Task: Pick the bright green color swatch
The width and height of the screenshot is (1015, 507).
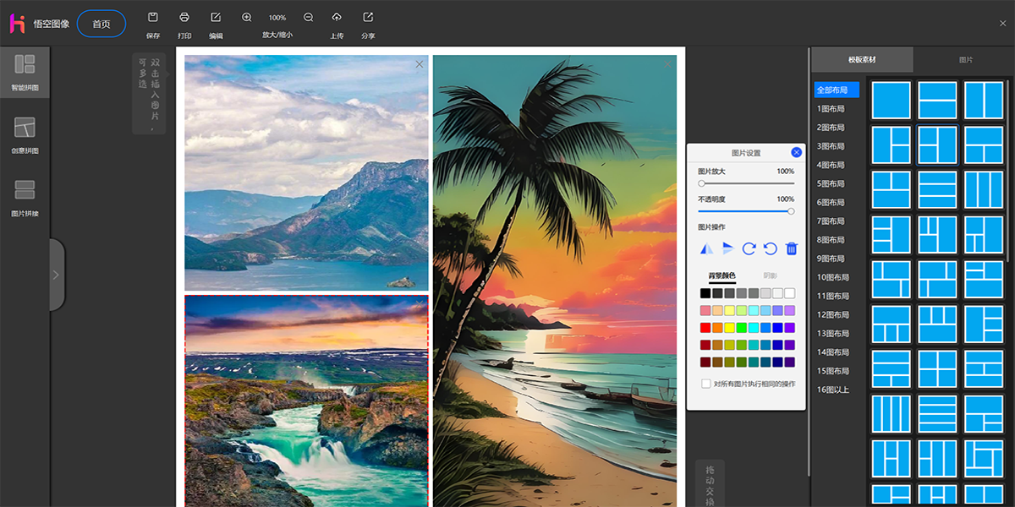Action: [741, 328]
